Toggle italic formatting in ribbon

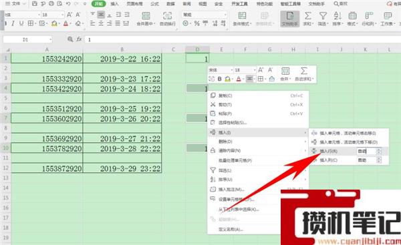point(13,23)
